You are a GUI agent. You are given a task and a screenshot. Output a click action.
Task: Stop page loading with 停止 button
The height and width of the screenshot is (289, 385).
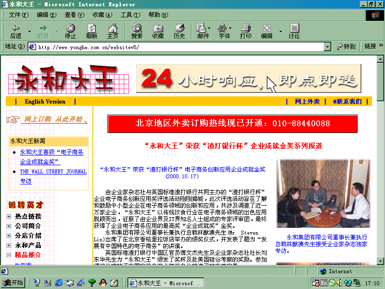point(70,31)
